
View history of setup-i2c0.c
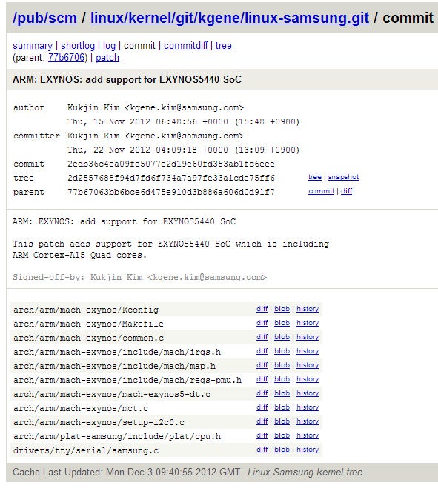point(308,421)
